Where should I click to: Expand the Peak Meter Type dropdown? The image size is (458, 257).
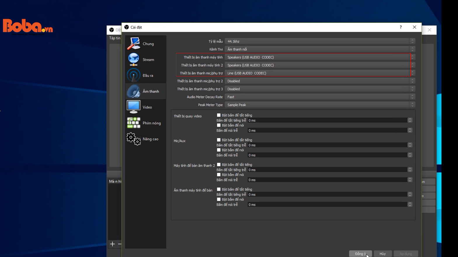click(319, 105)
